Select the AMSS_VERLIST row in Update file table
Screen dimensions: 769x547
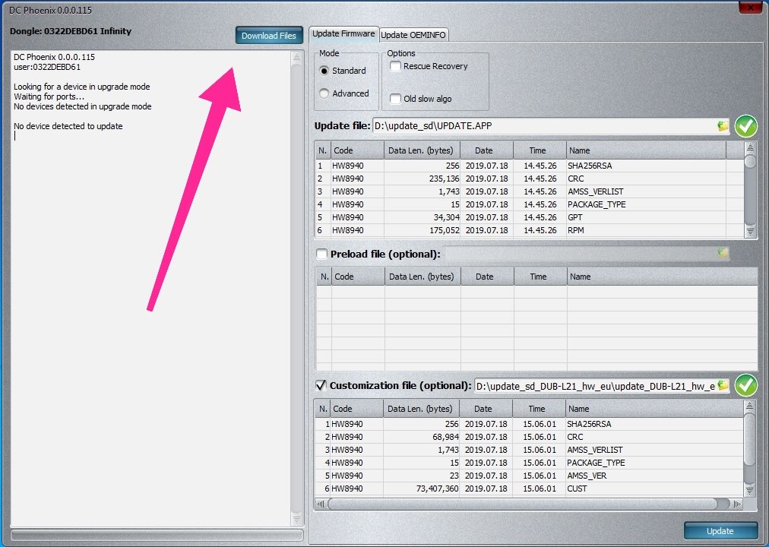(529, 191)
